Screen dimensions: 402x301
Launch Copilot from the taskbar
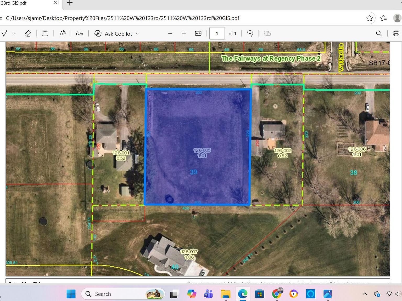[192, 294]
